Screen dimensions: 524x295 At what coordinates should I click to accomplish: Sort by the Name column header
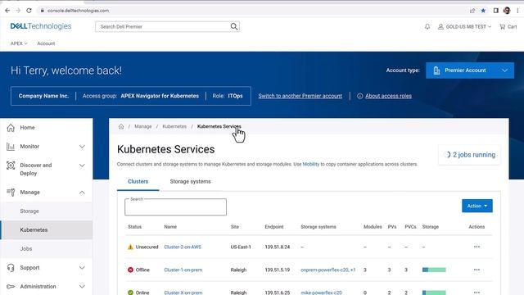170,227
